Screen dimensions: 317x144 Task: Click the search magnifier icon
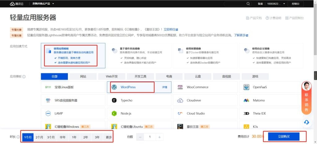(x=248, y=4)
